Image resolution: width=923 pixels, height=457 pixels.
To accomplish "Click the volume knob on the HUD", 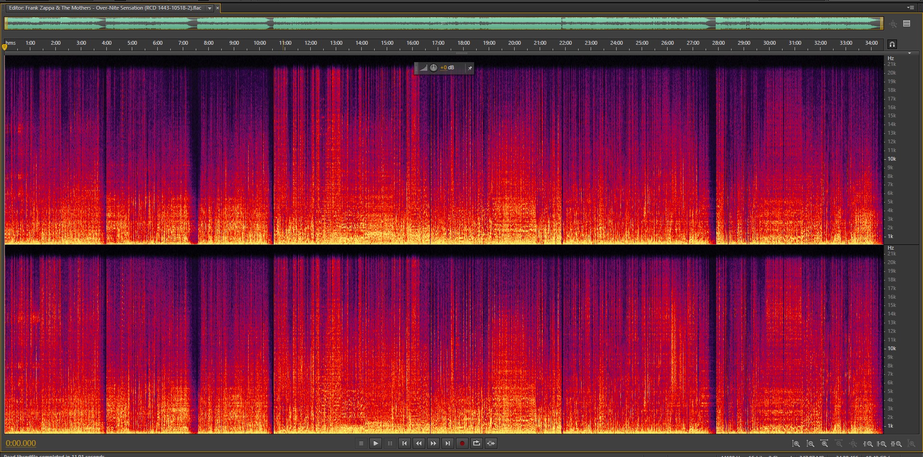I will pos(433,68).
